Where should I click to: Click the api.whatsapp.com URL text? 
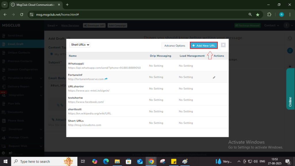coord(104,68)
